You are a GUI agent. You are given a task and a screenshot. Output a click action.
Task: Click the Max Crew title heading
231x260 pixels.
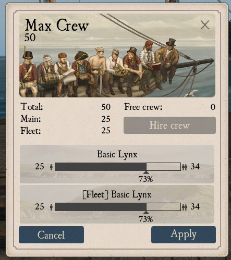57,26
